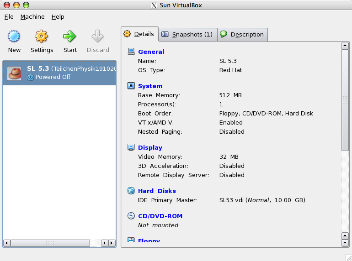Click the 'Processor(s):' label
The width and height of the screenshot is (352, 261).
click(x=157, y=104)
